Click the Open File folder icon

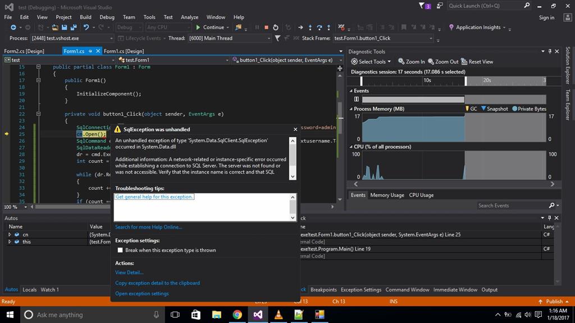[55, 28]
